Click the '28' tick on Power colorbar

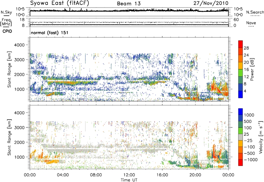(x=246, y=48)
